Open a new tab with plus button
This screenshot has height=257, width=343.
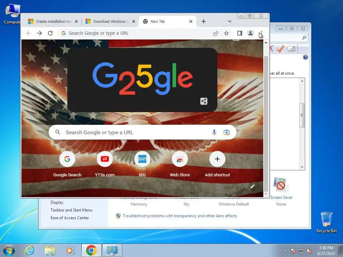pyautogui.click(x=203, y=21)
